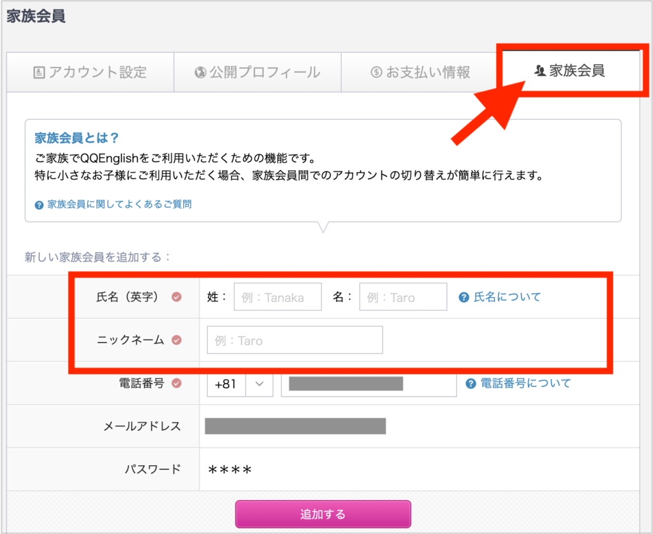
Task: Click the people icon on 家族会員 tab
Action: point(540,71)
